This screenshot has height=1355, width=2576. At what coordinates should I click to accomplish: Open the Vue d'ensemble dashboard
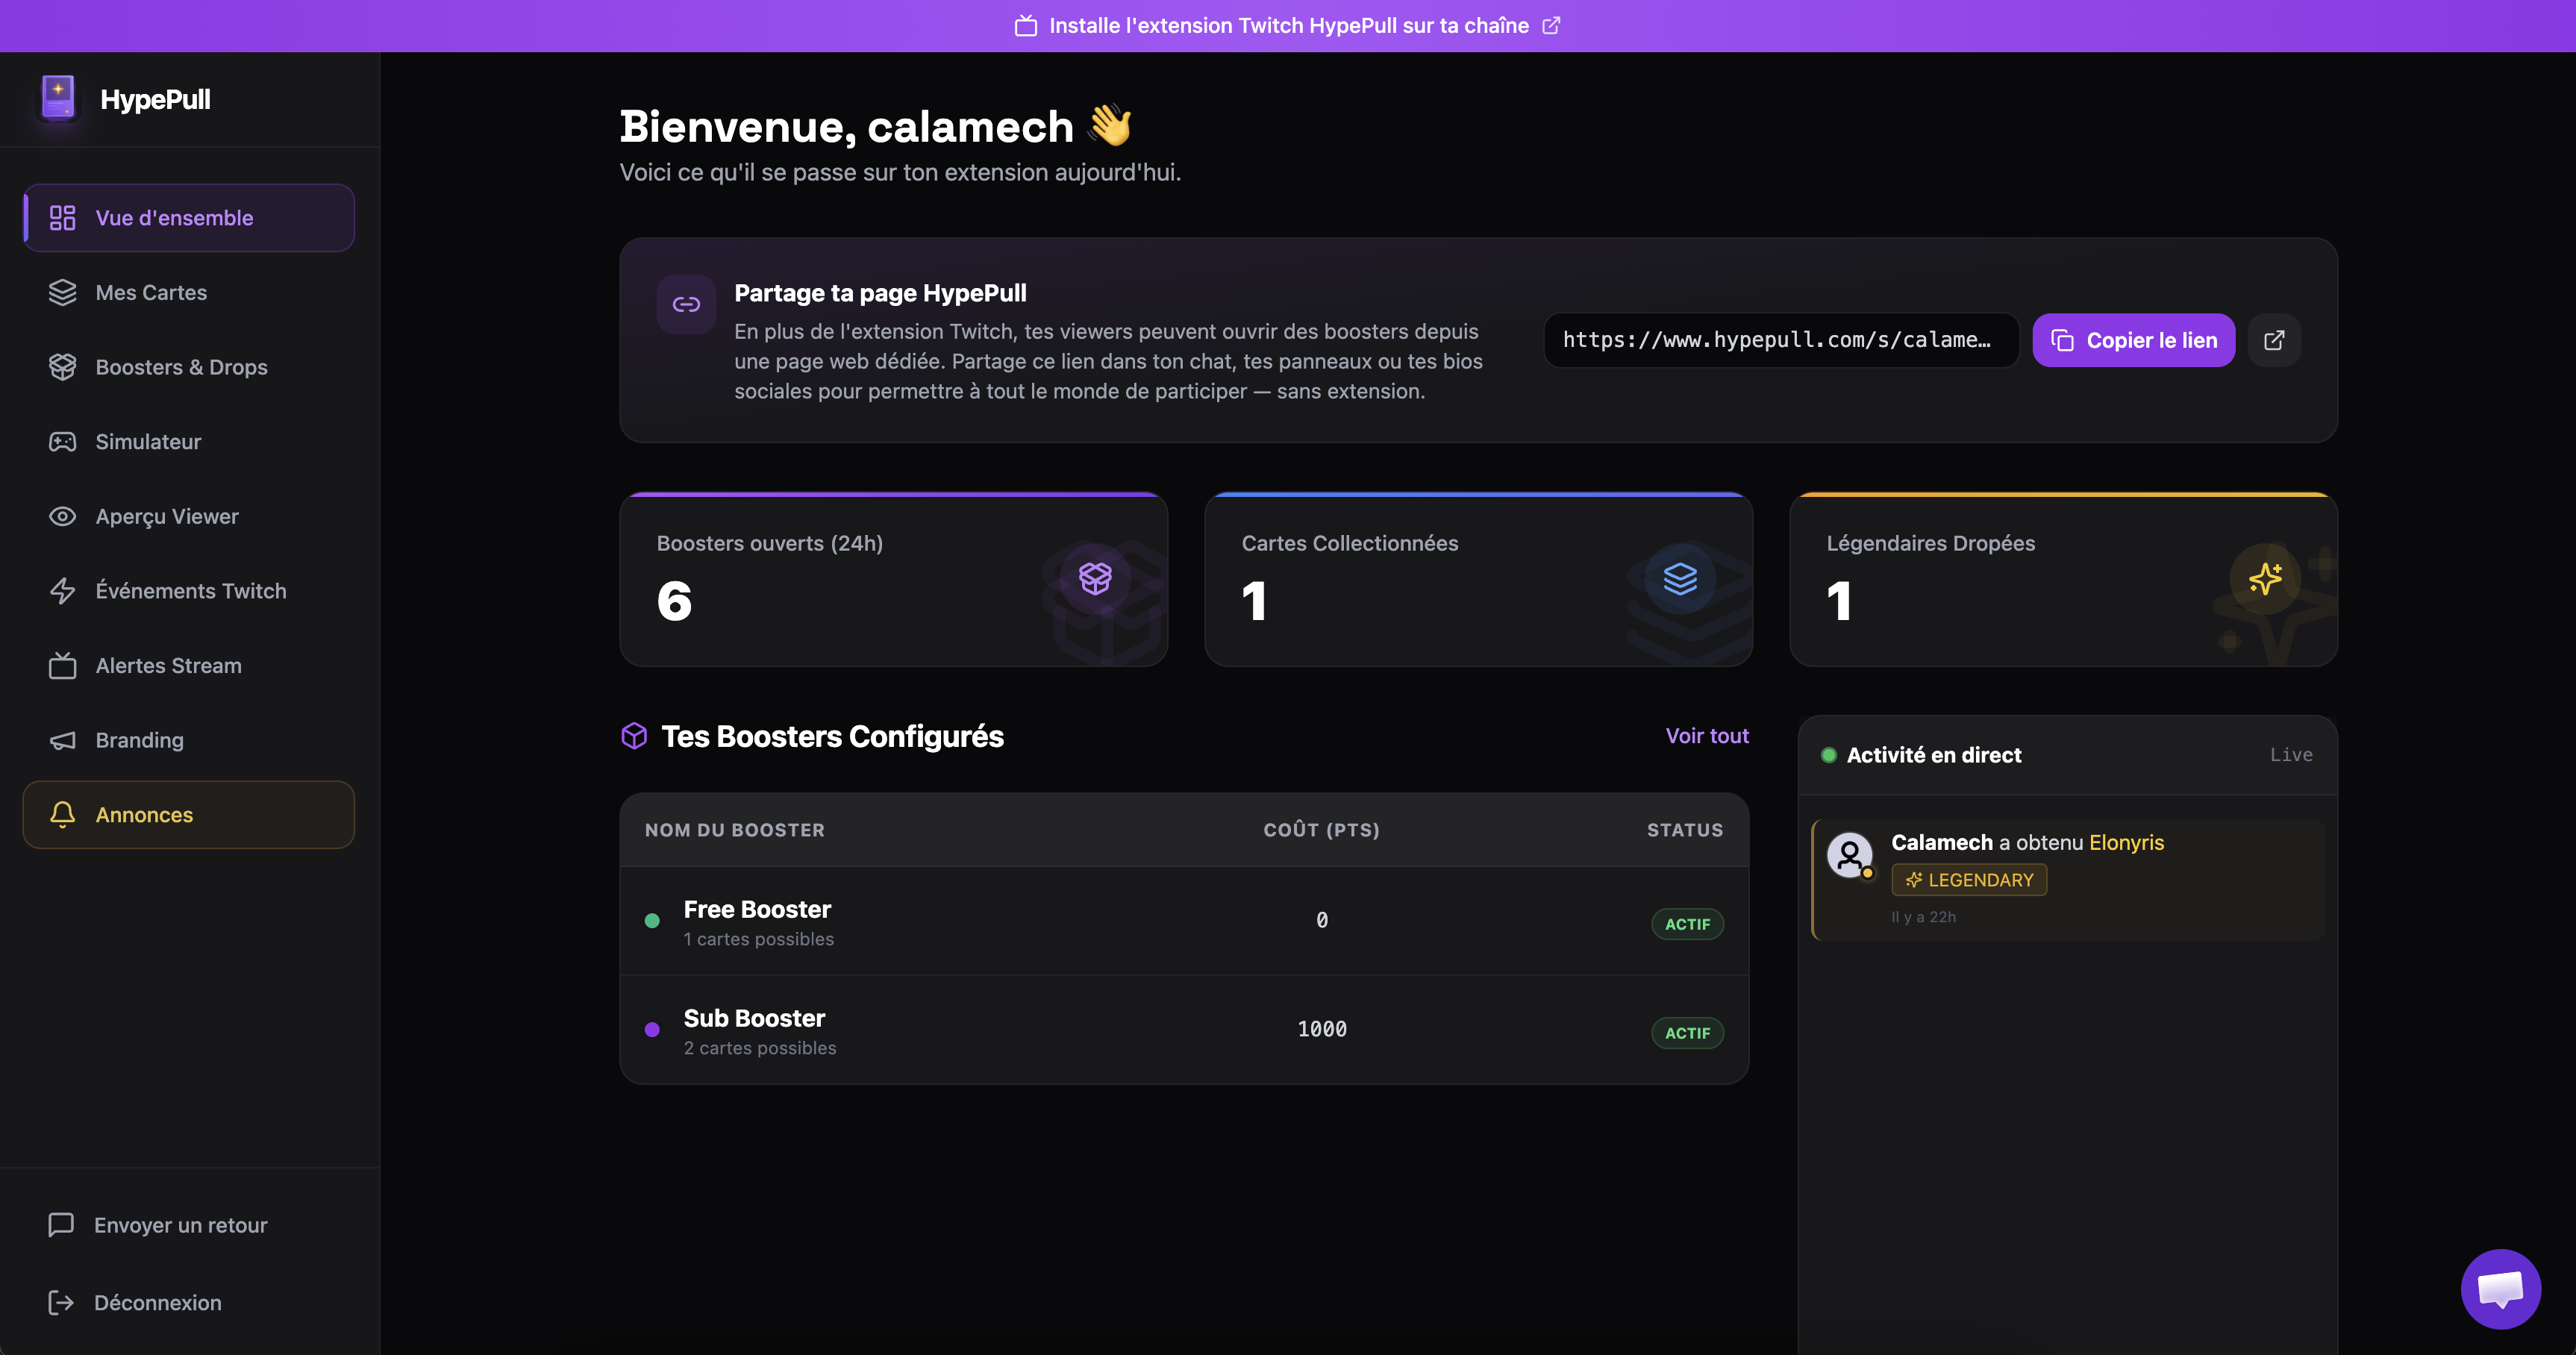pos(189,218)
